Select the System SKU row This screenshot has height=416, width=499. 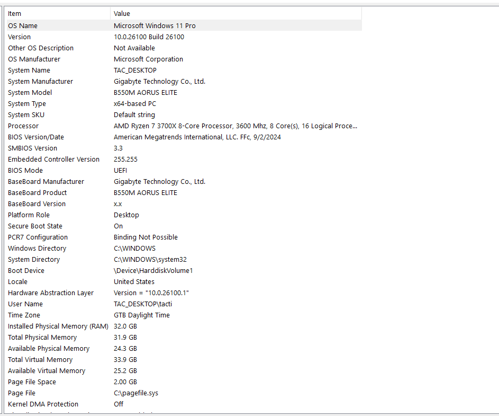[x=184, y=115]
